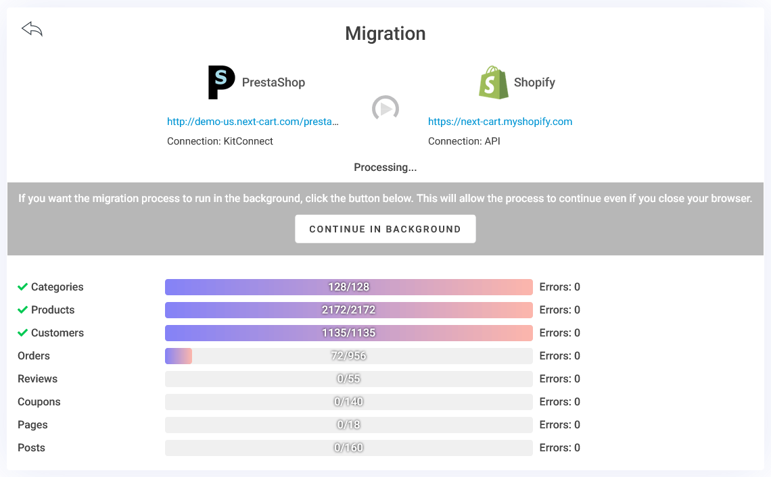Screen dimensions: 771x477
Task: Click the Orders row label
Action: click(x=33, y=355)
